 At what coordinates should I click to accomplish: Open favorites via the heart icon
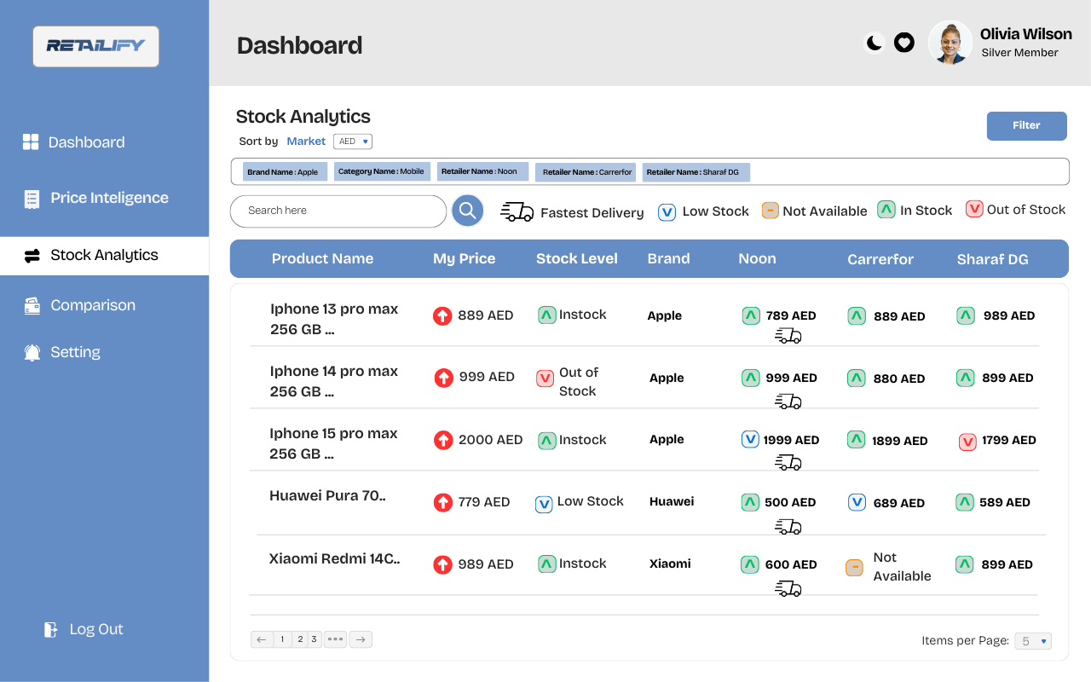[903, 42]
